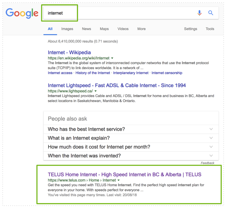Click the https://www.lightspeed.ca/ URL text
This screenshot has height=208, width=226.
point(70,91)
